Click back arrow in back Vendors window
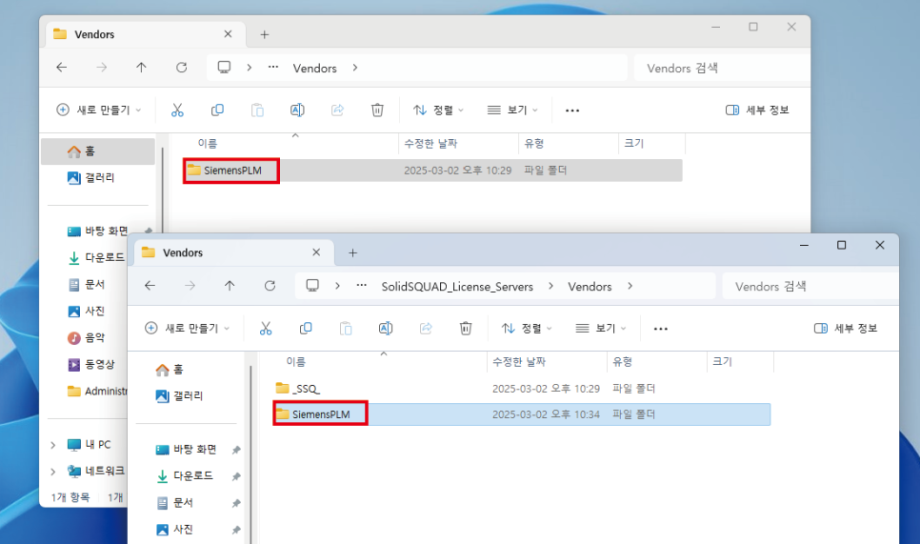This screenshot has height=544, width=920. click(62, 68)
